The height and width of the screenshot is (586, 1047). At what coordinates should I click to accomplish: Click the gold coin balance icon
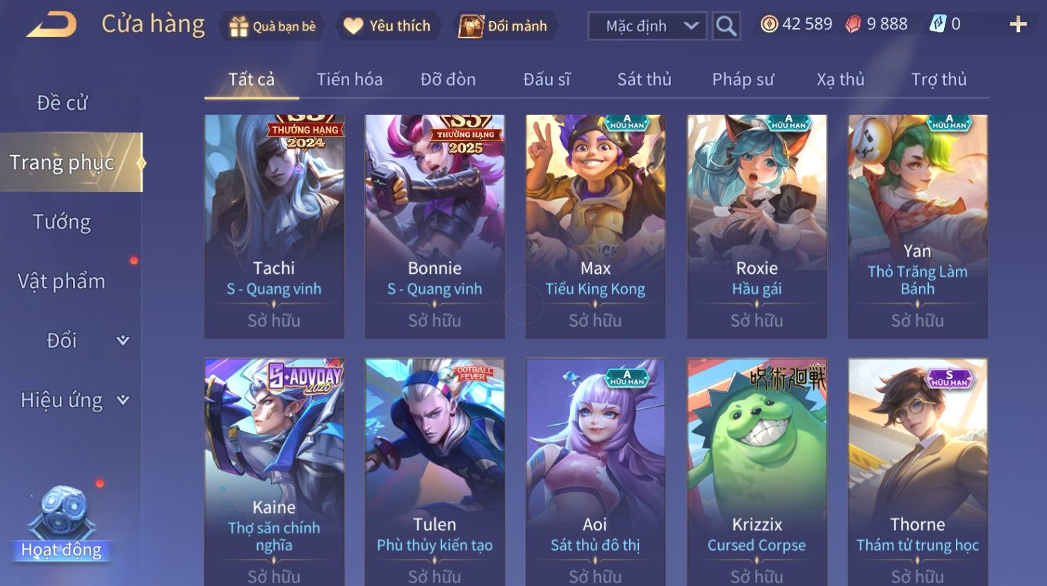(769, 24)
